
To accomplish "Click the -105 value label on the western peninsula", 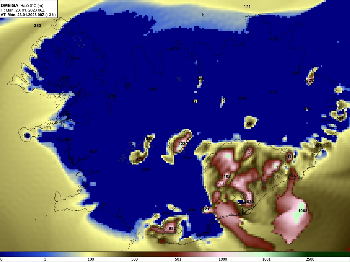I will [26, 136].
